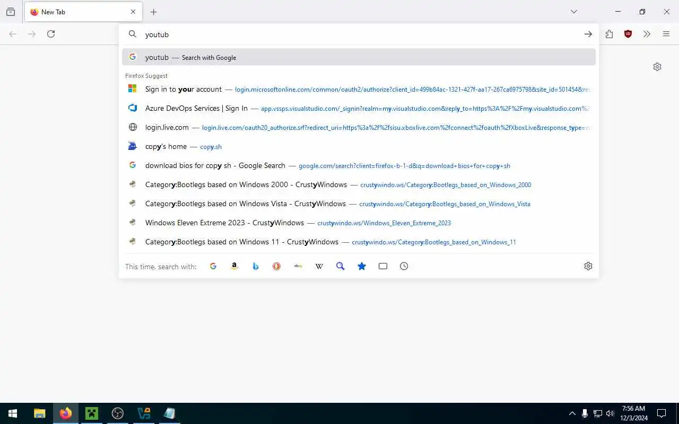Image resolution: width=679 pixels, height=424 pixels.
Task: Open 'download bios for copy sh' suggestion
Action: click(359, 165)
